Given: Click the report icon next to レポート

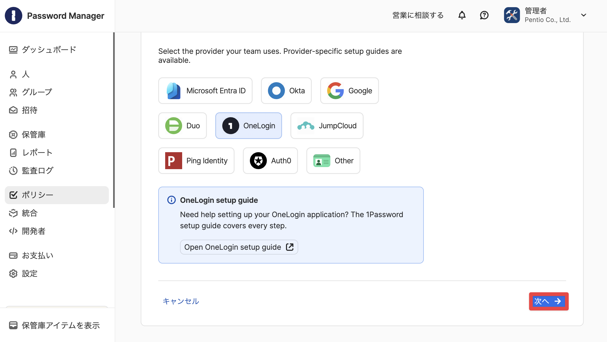Looking at the screenshot, I should click(x=13, y=153).
